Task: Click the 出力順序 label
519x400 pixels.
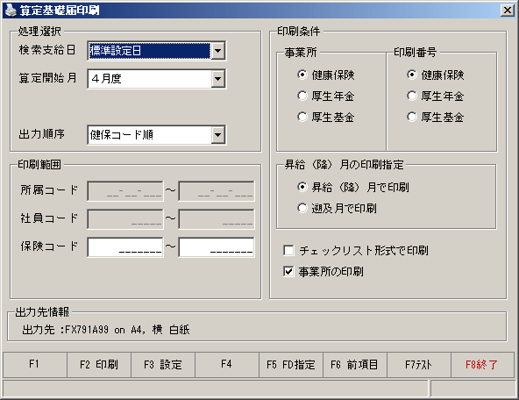Action: coord(42,134)
